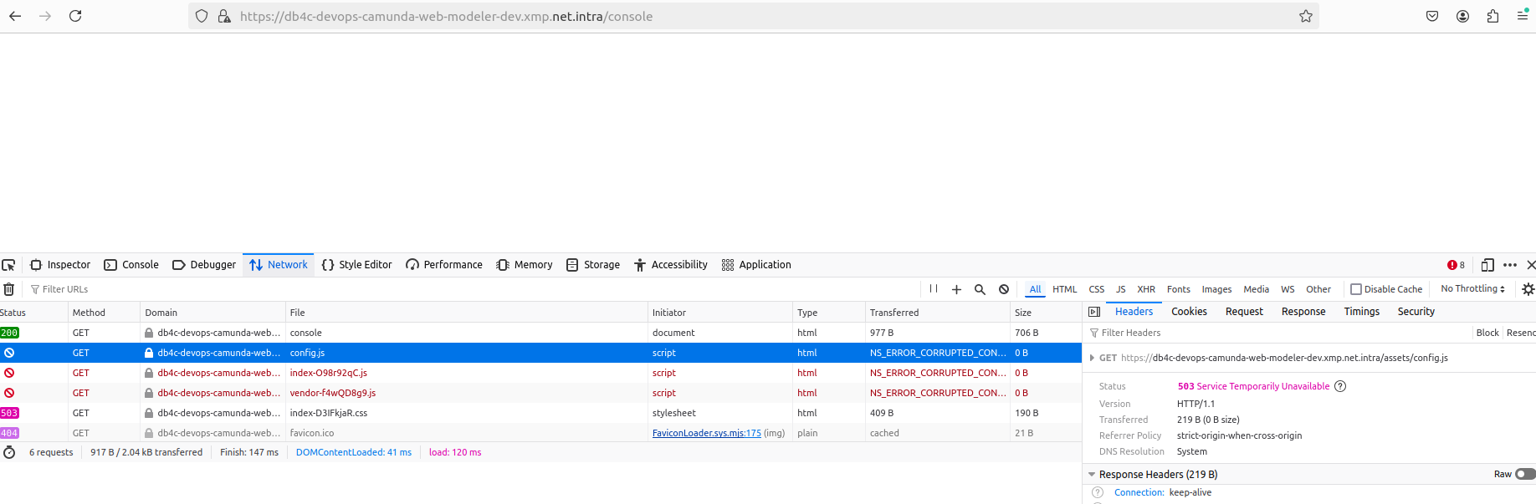The width and height of the screenshot is (1536, 504).
Task: Open the account profile icon
Action: click(x=1462, y=16)
